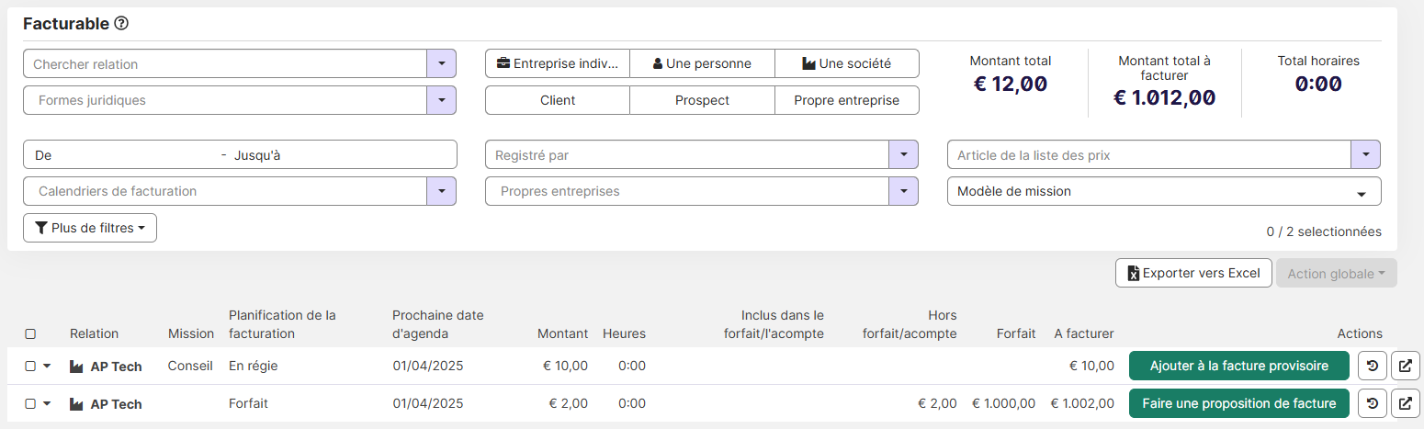Image resolution: width=1424 pixels, height=429 pixels.
Task: Open the Conseil row in a new window
Action: (1405, 366)
